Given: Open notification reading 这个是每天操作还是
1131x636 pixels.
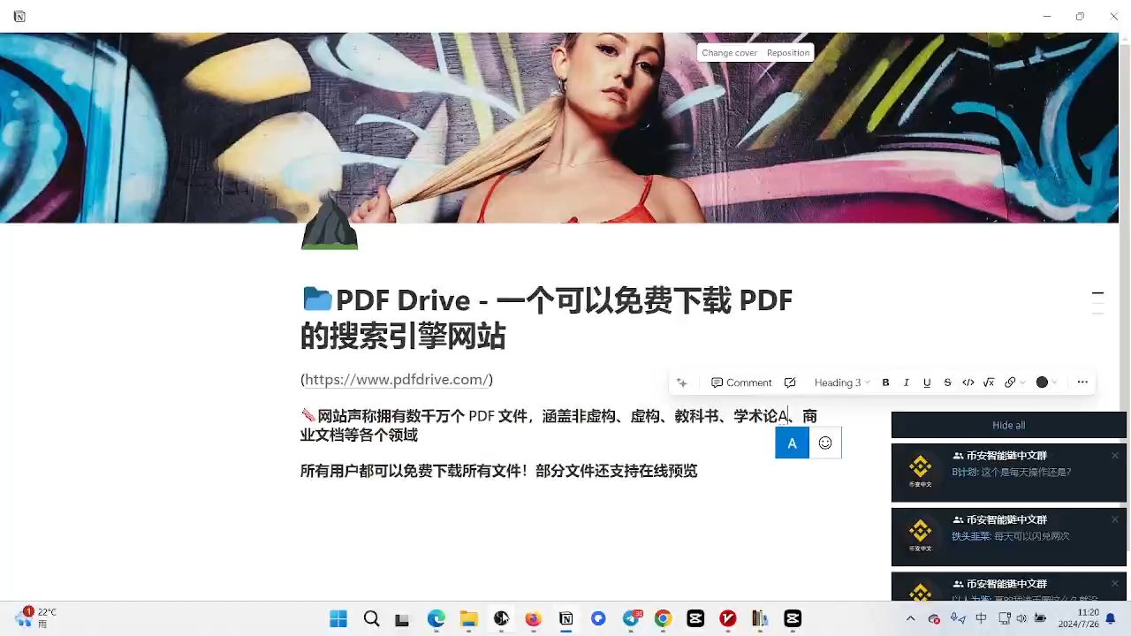Looking at the screenshot, I should 1008,473.
